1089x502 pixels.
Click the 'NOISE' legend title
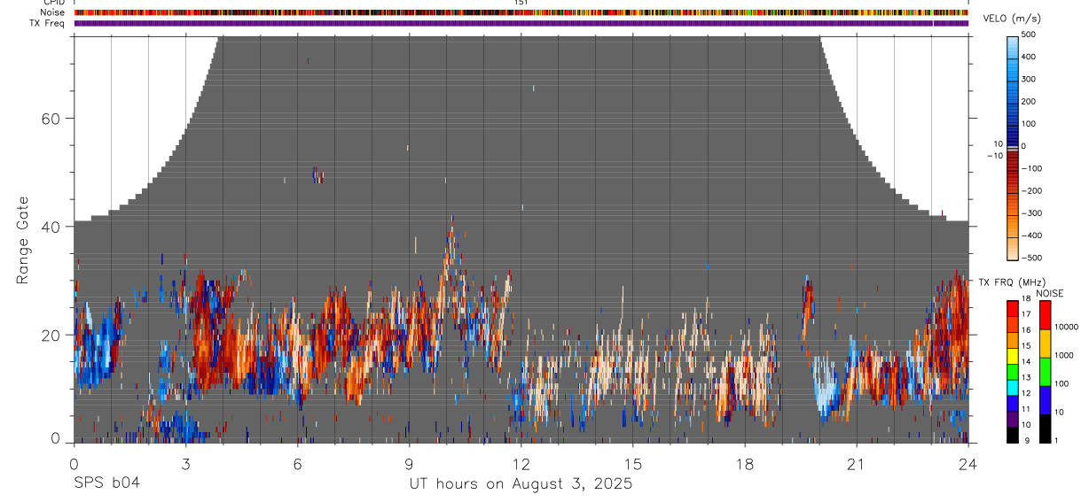[1049, 293]
